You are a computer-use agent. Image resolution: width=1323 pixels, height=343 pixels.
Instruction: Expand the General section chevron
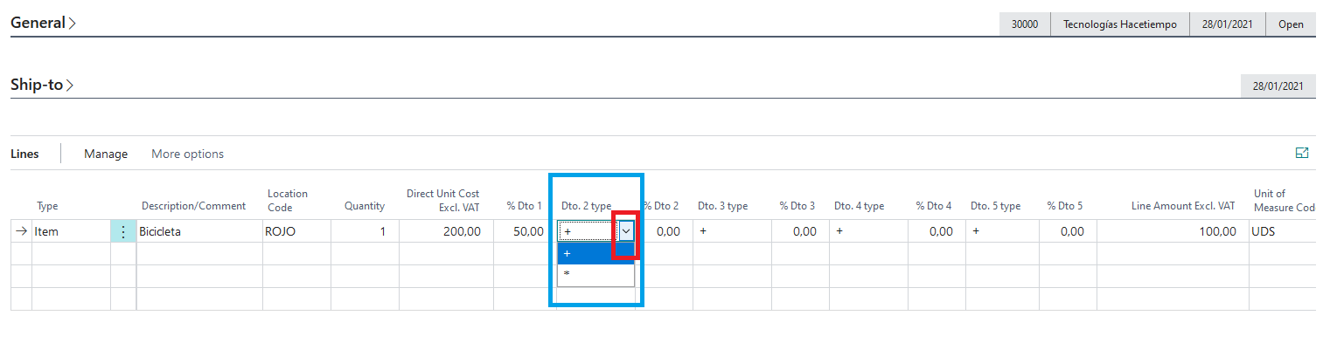(x=72, y=24)
